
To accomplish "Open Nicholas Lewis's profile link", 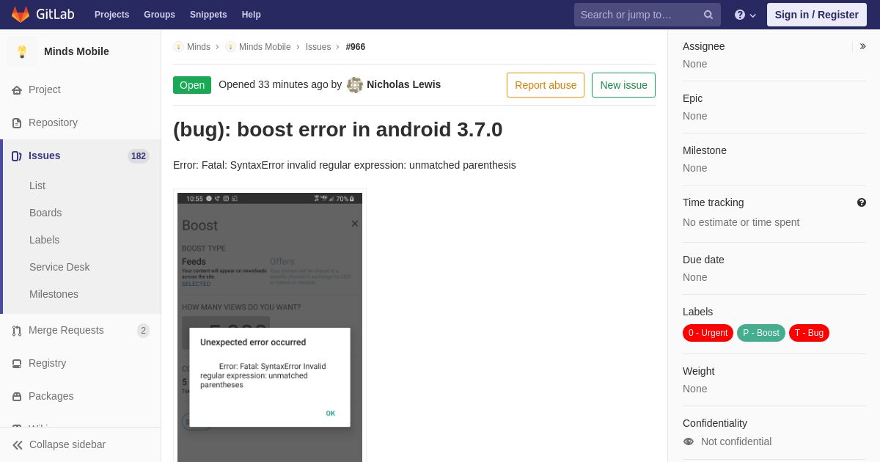I will pyautogui.click(x=403, y=84).
